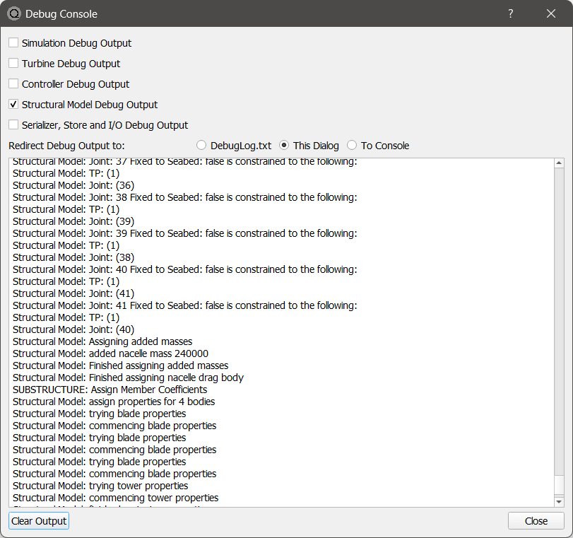
Task: Click 'trying tower properties' log line
Action: pos(100,486)
